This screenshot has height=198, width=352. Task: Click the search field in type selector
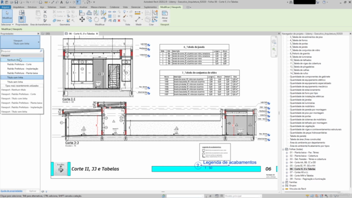pyautogui.click(x=22, y=51)
